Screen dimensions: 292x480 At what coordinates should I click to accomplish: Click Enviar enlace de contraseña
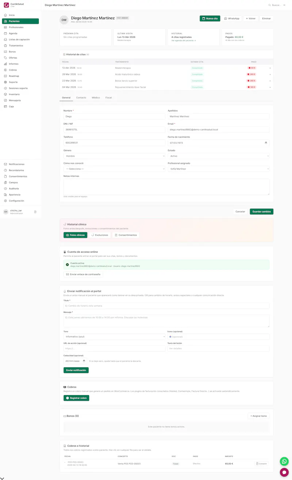pos(83,274)
